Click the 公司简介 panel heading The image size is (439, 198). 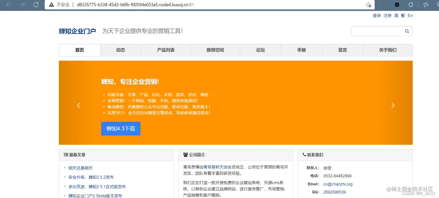click(197, 155)
